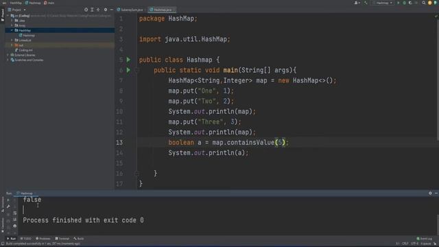
Task: Open the Run tool window button
Action: tap(12, 239)
